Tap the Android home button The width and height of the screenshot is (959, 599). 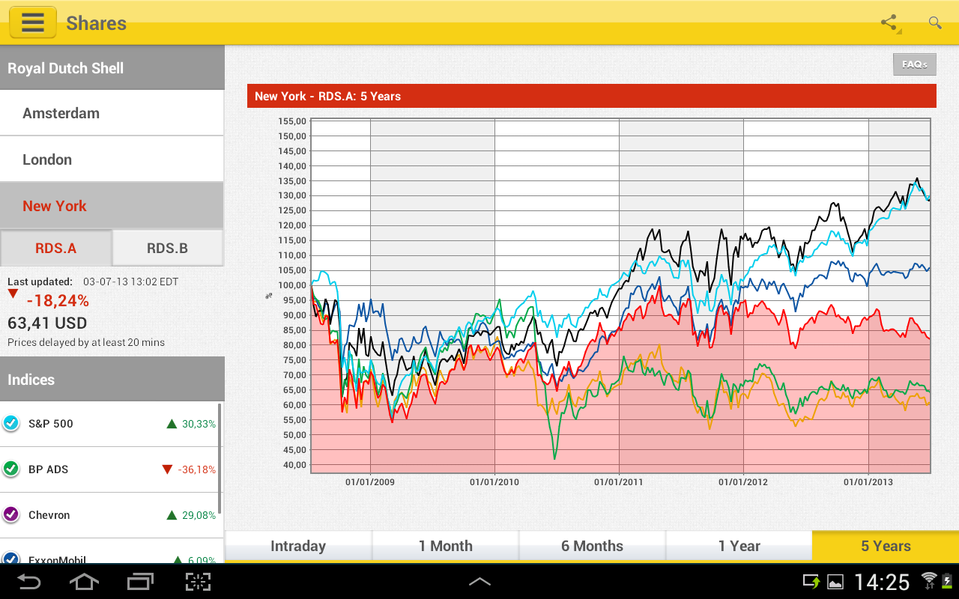click(x=84, y=582)
